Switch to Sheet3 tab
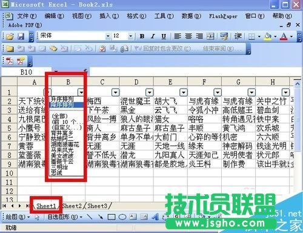Screen dimensions: 303x233 click(x=98, y=206)
